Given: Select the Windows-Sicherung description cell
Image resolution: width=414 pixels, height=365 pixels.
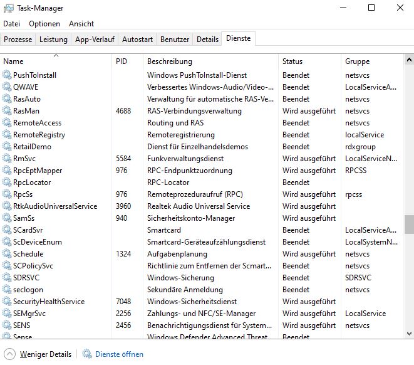Looking at the screenshot, I should pyautogui.click(x=180, y=278).
